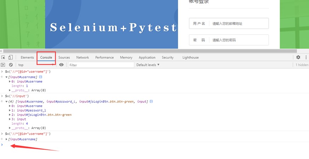The image size is (309, 159).
Task: Click the console prompt input line
Action: pos(154,145)
